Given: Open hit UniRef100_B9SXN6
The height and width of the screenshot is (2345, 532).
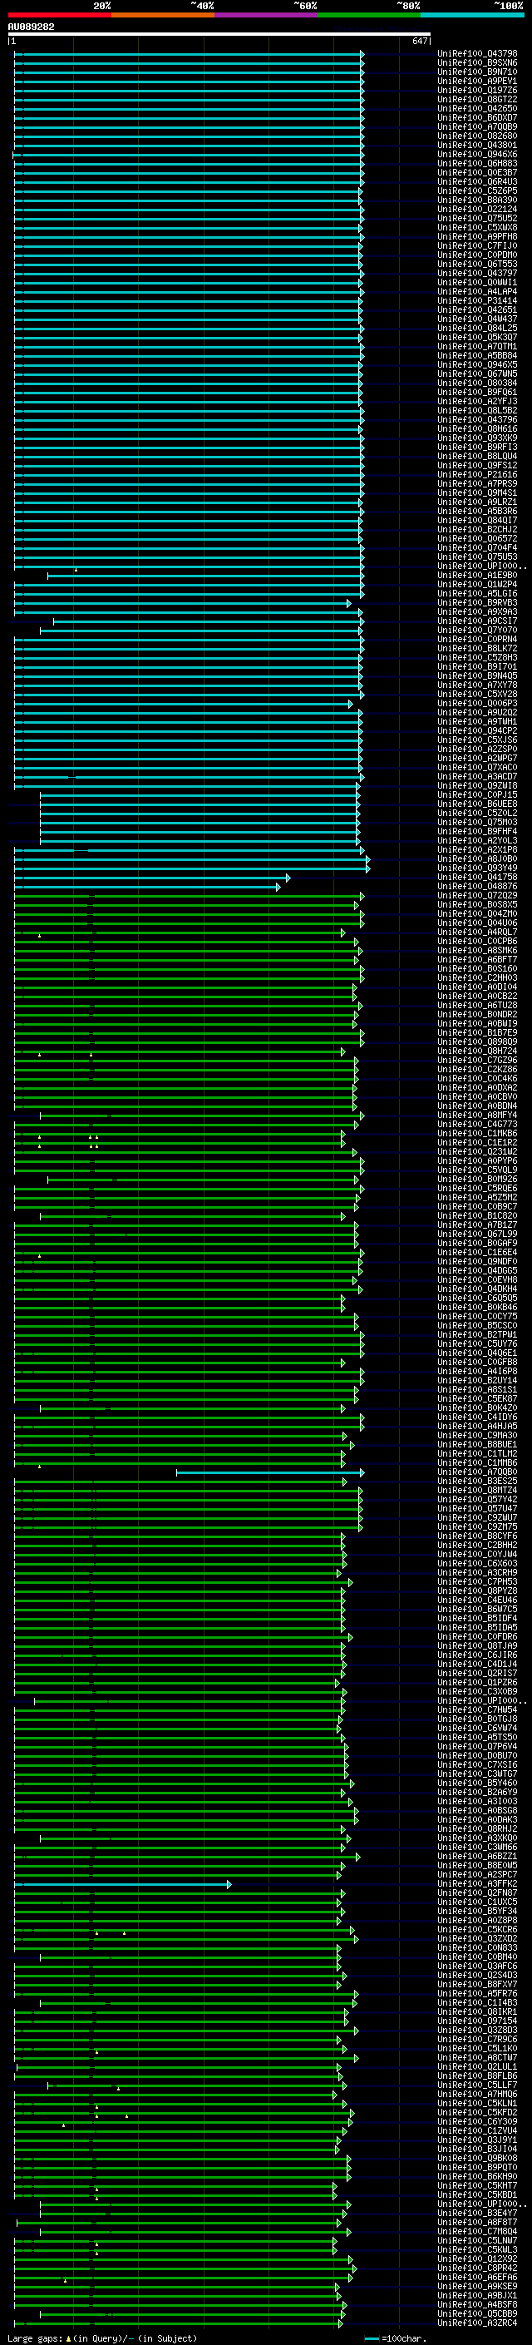Looking at the screenshot, I should (x=477, y=63).
